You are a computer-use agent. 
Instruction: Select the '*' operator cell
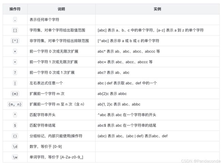click(x=15, y=51)
